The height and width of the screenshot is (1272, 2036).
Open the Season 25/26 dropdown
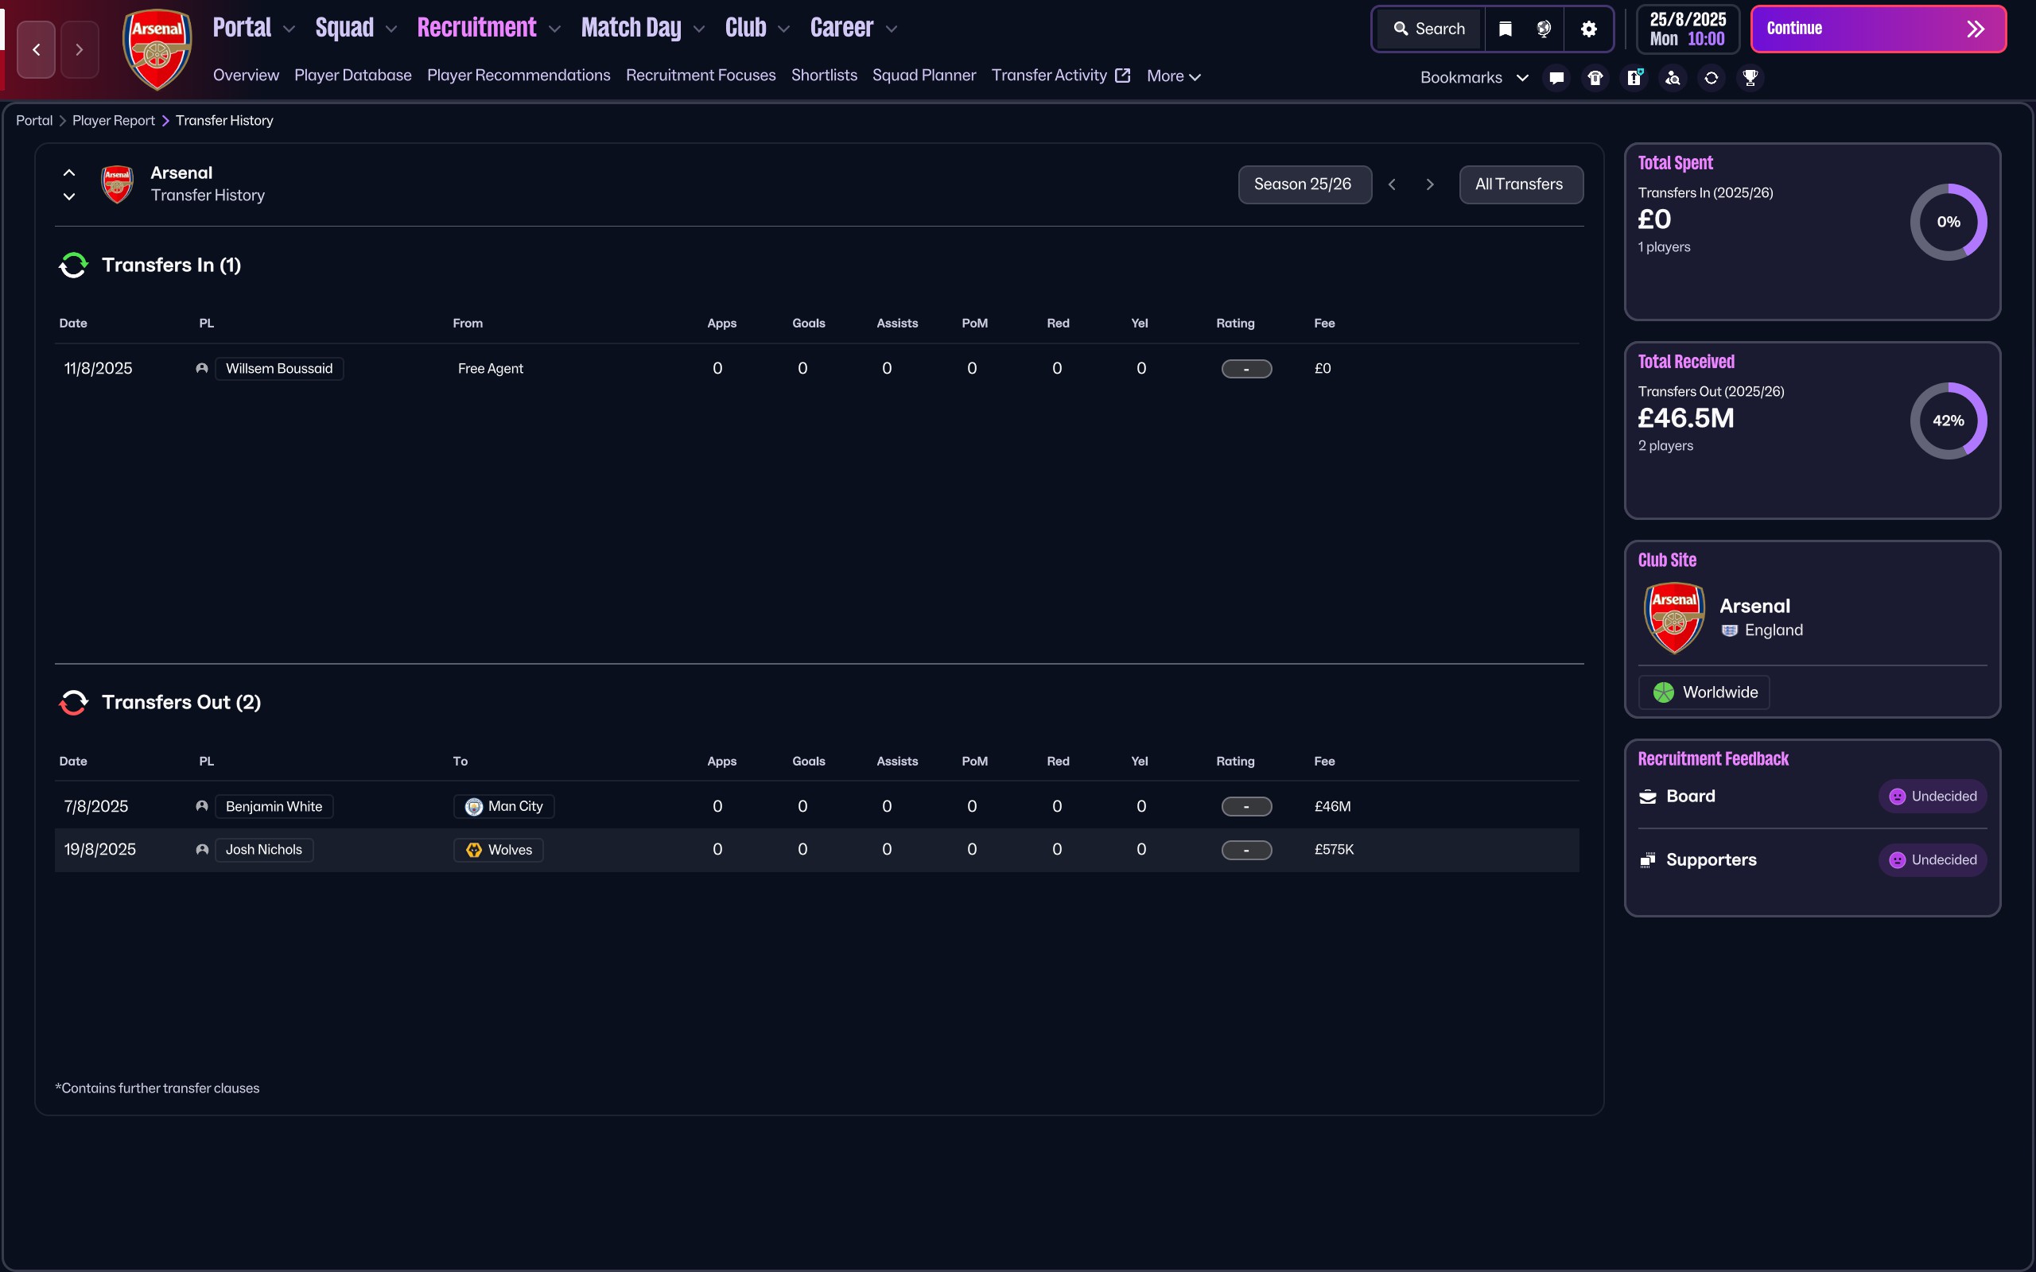[x=1304, y=184]
